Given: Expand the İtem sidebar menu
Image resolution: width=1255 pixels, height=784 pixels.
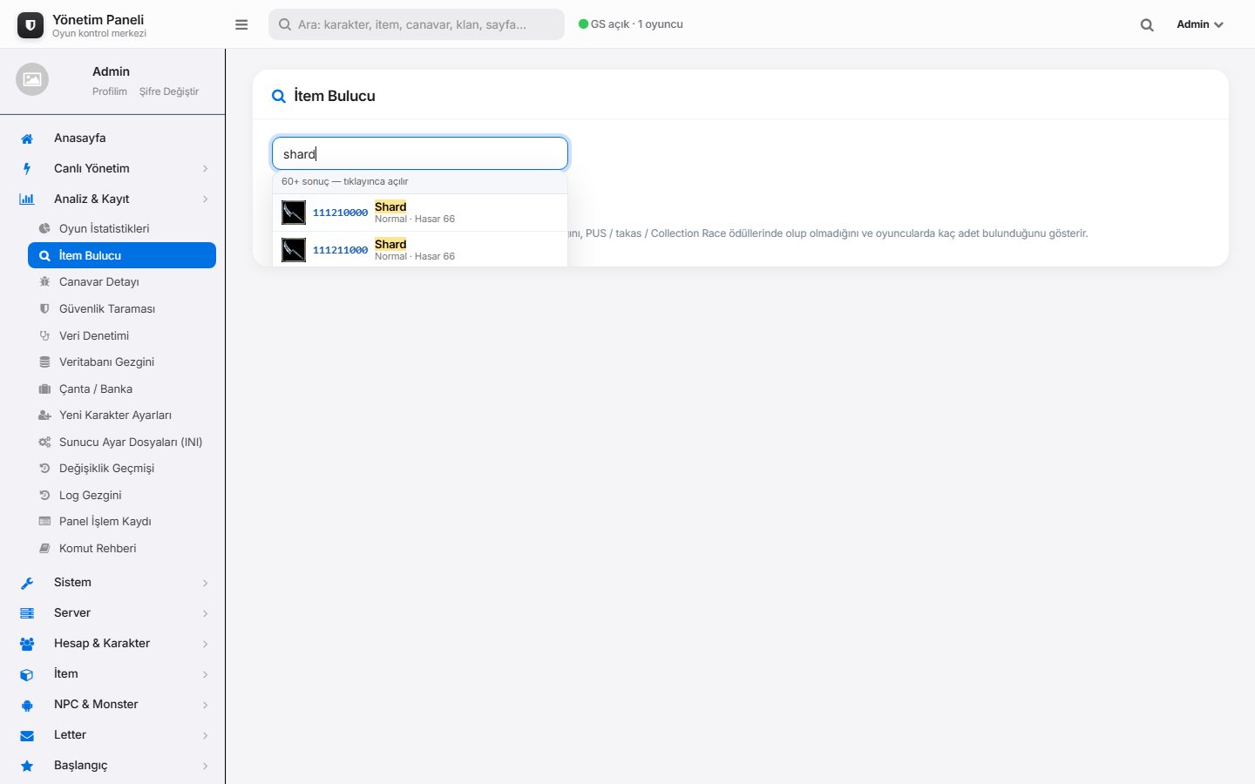Looking at the screenshot, I should 113,673.
